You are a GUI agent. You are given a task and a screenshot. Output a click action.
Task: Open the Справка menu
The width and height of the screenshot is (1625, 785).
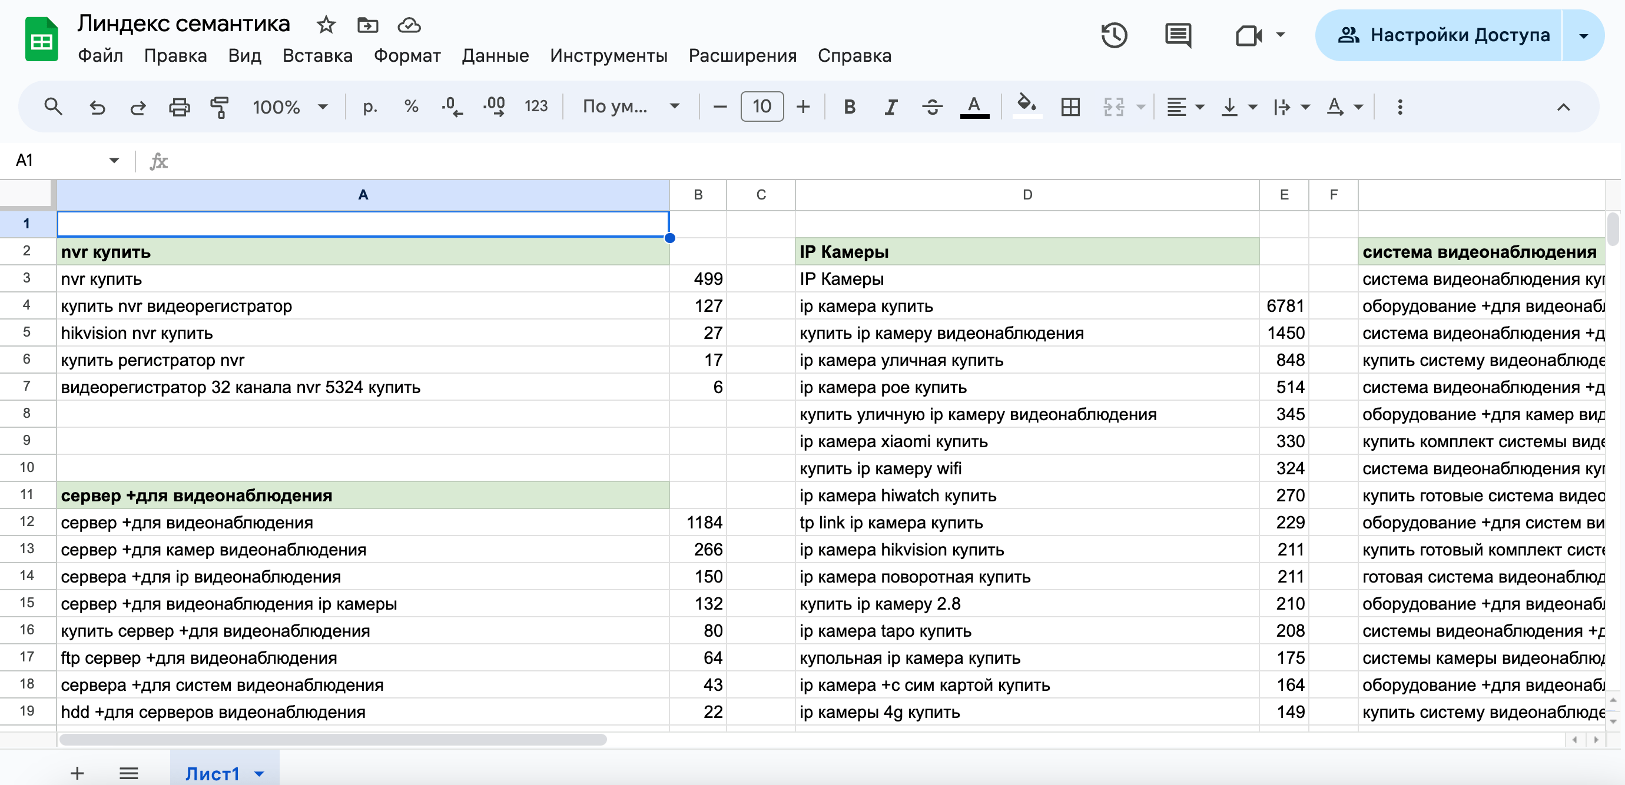(854, 55)
